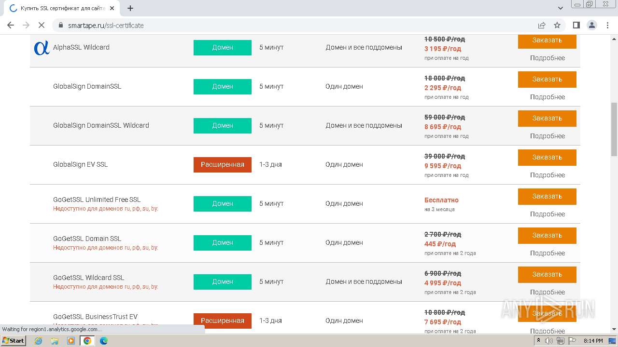618x347 pixels.
Task: Stop loading the page
Action: [41, 25]
